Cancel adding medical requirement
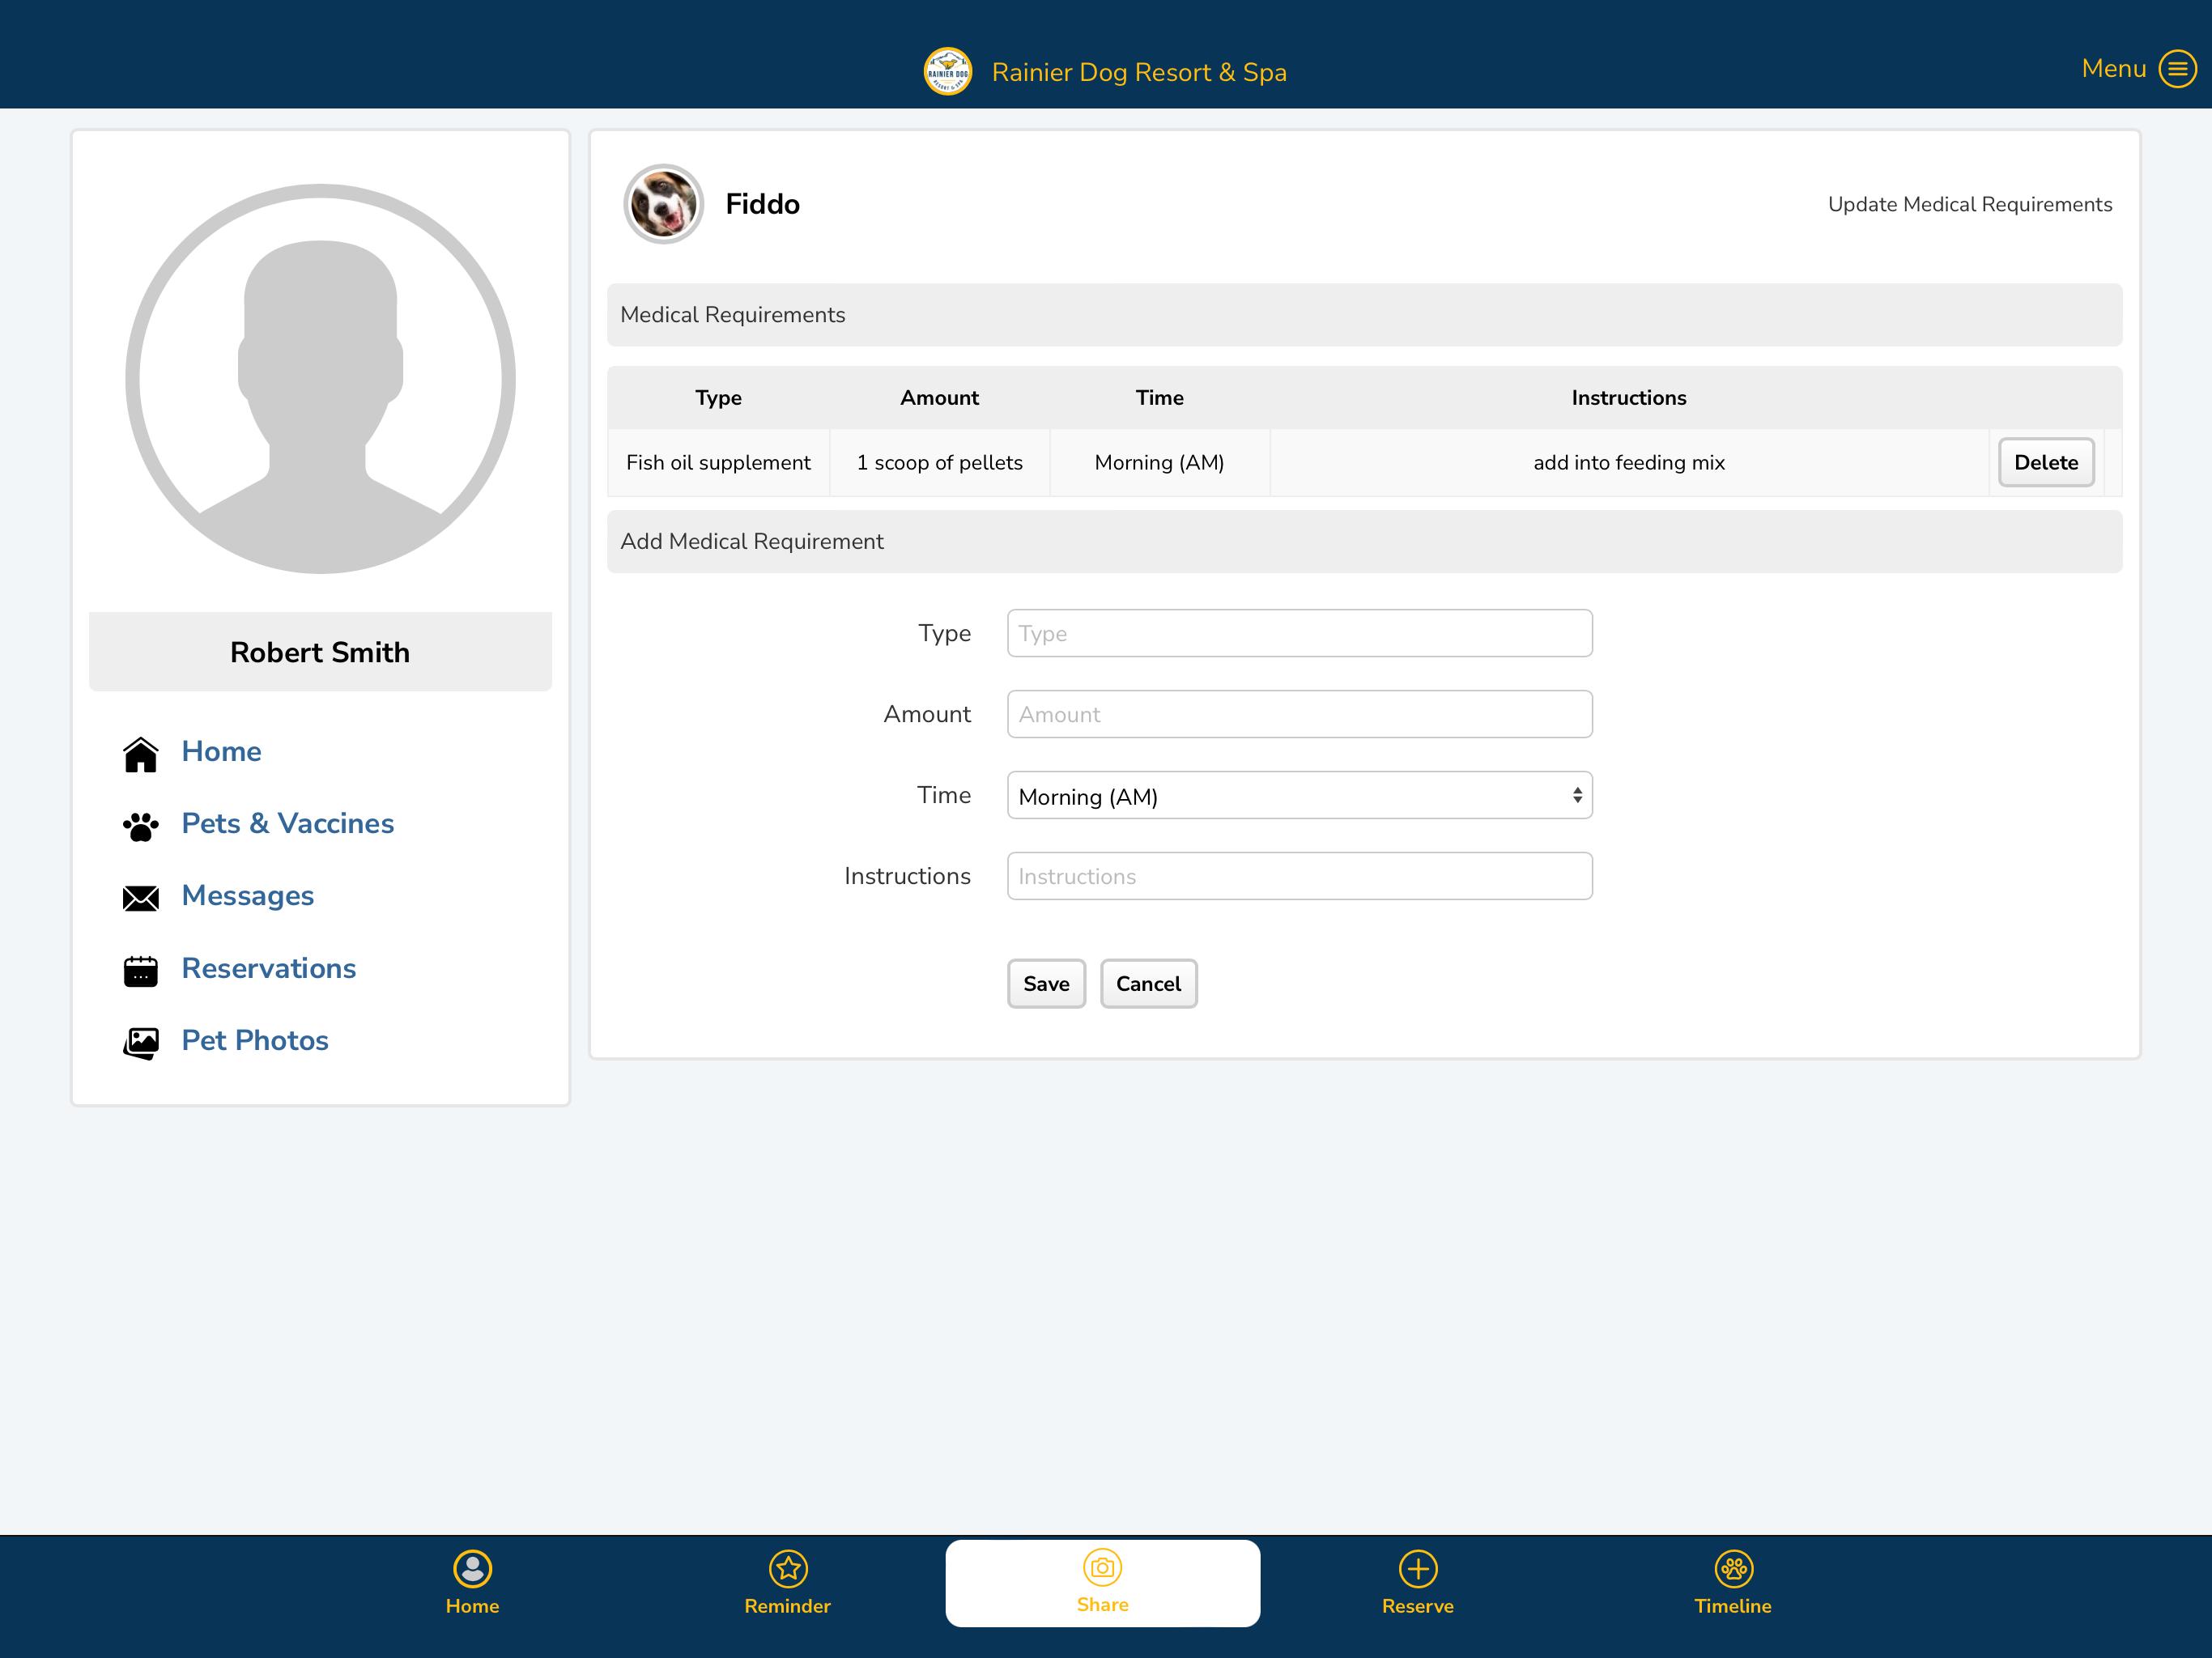 pyautogui.click(x=1148, y=984)
